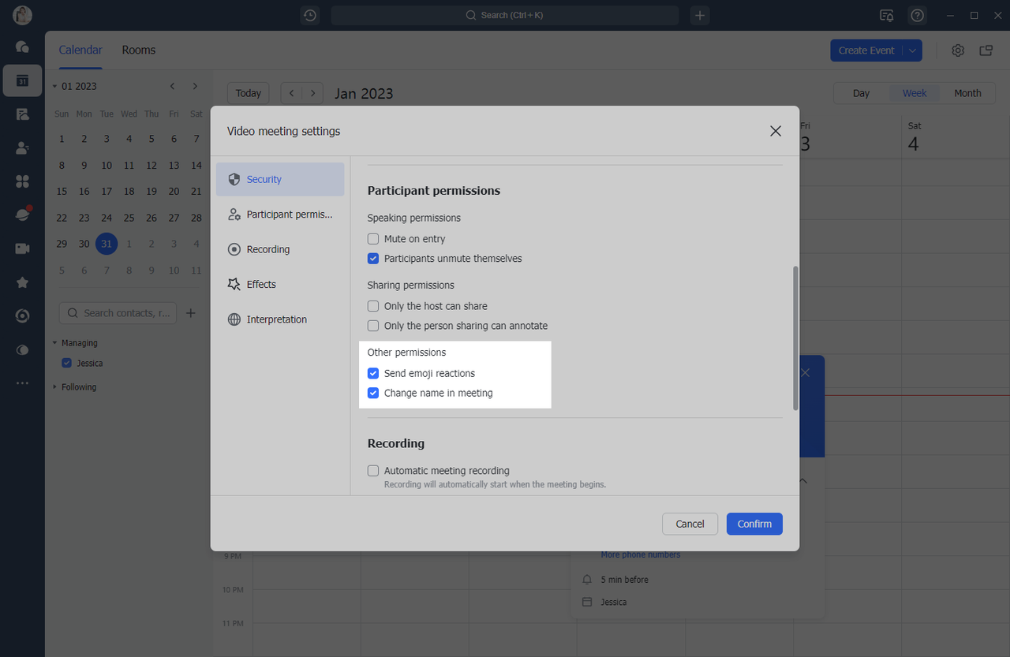Click the plus icon beside the search bar
The image size is (1010, 657).
700,15
